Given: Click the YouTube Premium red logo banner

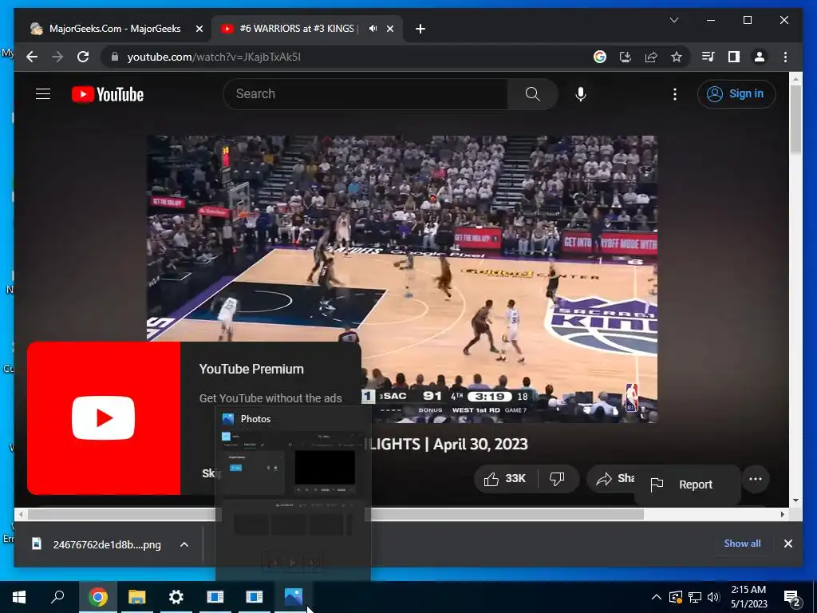Looking at the screenshot, I should point(104,418).
